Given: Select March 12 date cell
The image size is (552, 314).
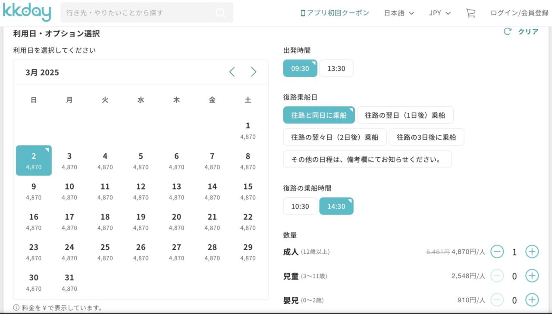Looking at the screenshot, I should click(141, 191).
